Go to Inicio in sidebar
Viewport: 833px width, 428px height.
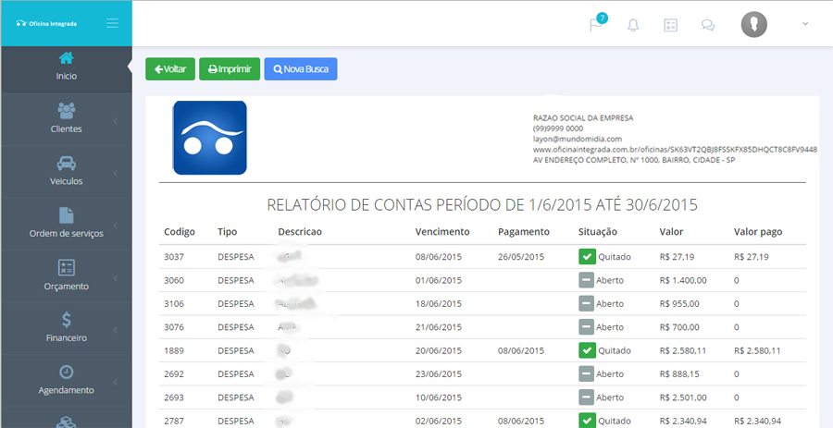click(x=67, y=67)
